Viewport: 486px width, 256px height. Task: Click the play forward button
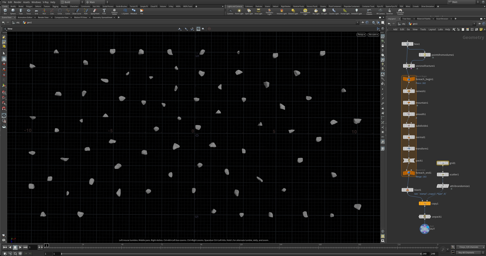pos(20,247)
